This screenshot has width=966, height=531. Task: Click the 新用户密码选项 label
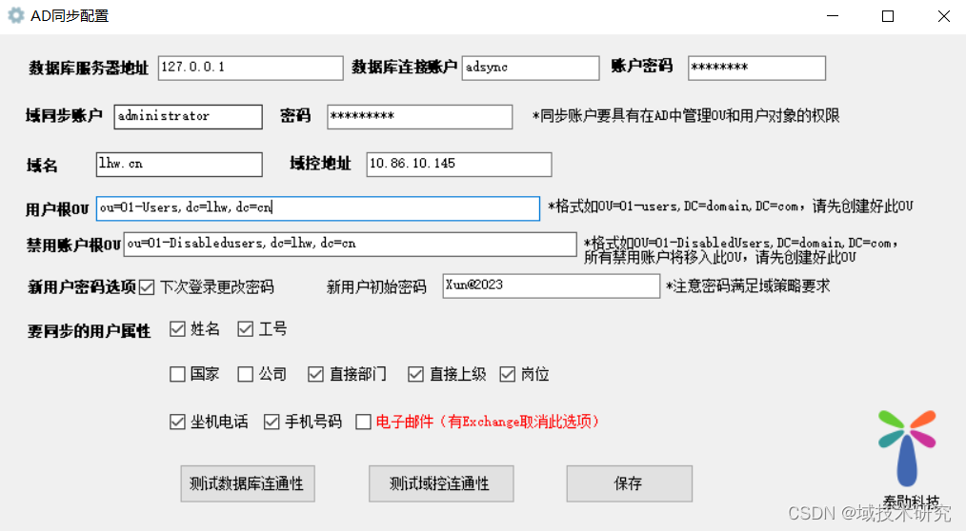[82, 287]
